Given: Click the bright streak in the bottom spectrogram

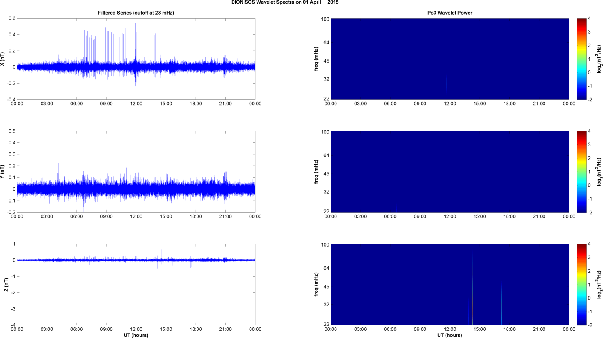Looking at the screenshot, I should [x=472, y=289].
